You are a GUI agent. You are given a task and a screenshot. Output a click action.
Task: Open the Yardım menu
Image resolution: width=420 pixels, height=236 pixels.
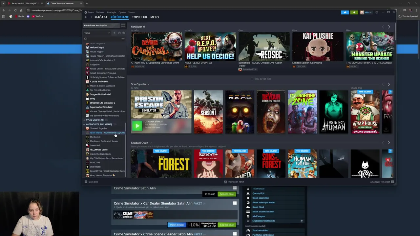point(131,12)
